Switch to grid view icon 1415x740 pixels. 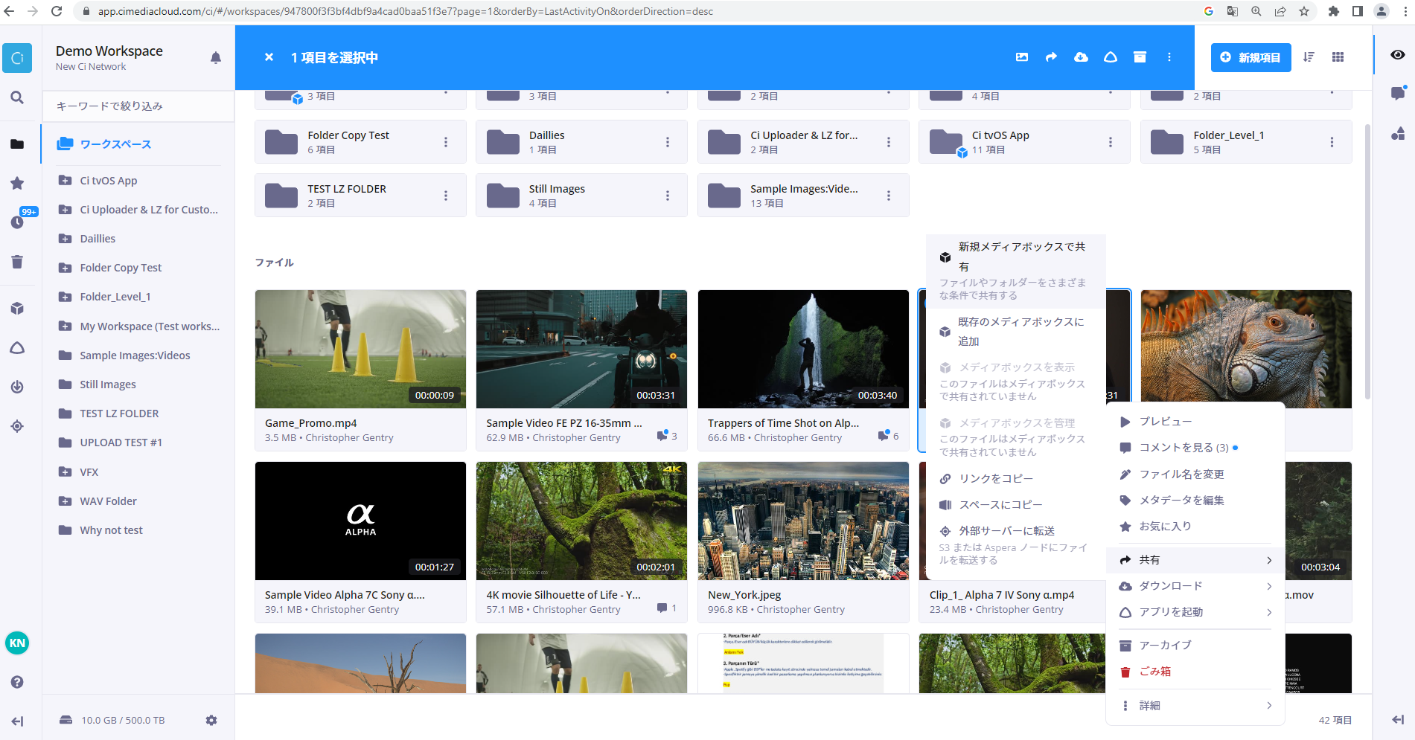1338,57
